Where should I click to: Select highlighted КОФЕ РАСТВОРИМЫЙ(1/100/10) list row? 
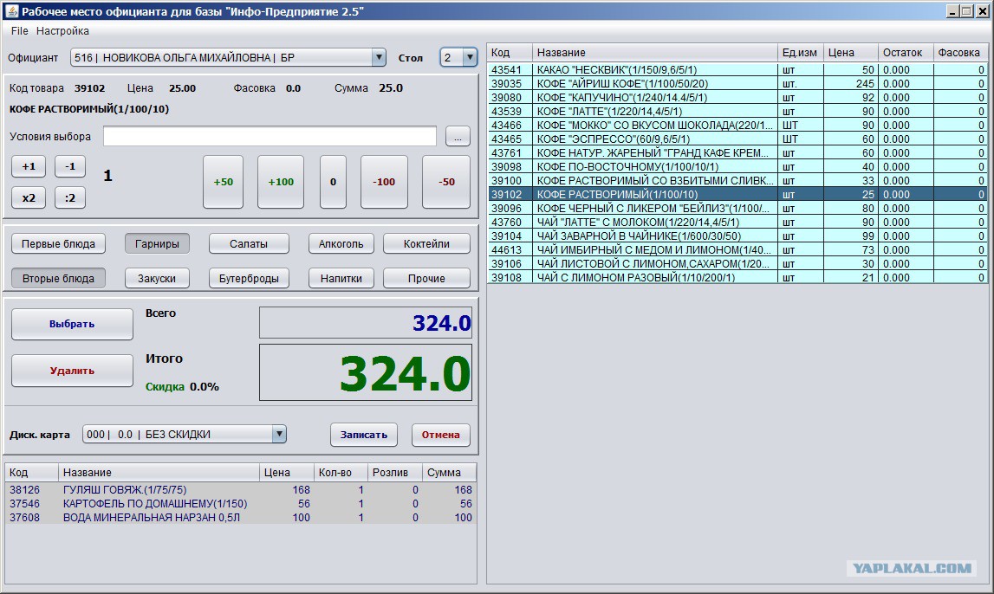point(737,195)
